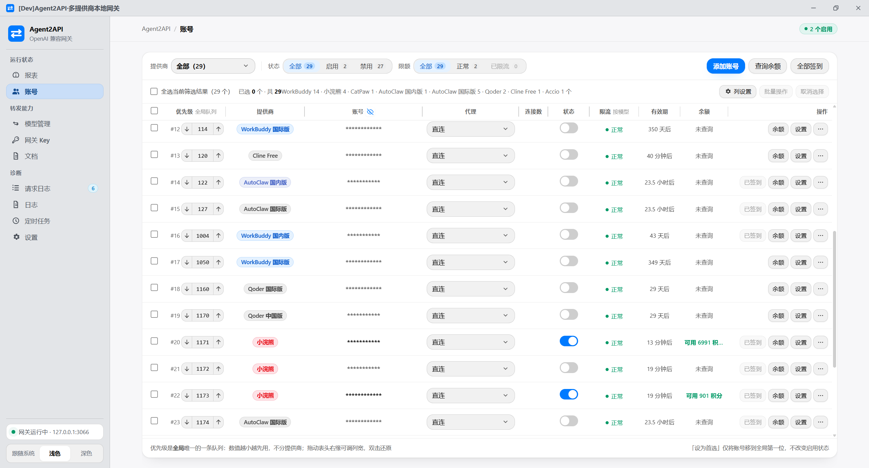This screenshot has width=869, height=468.
Task: Open 日志 logs in the sidebar
Action: click(55, 205)
